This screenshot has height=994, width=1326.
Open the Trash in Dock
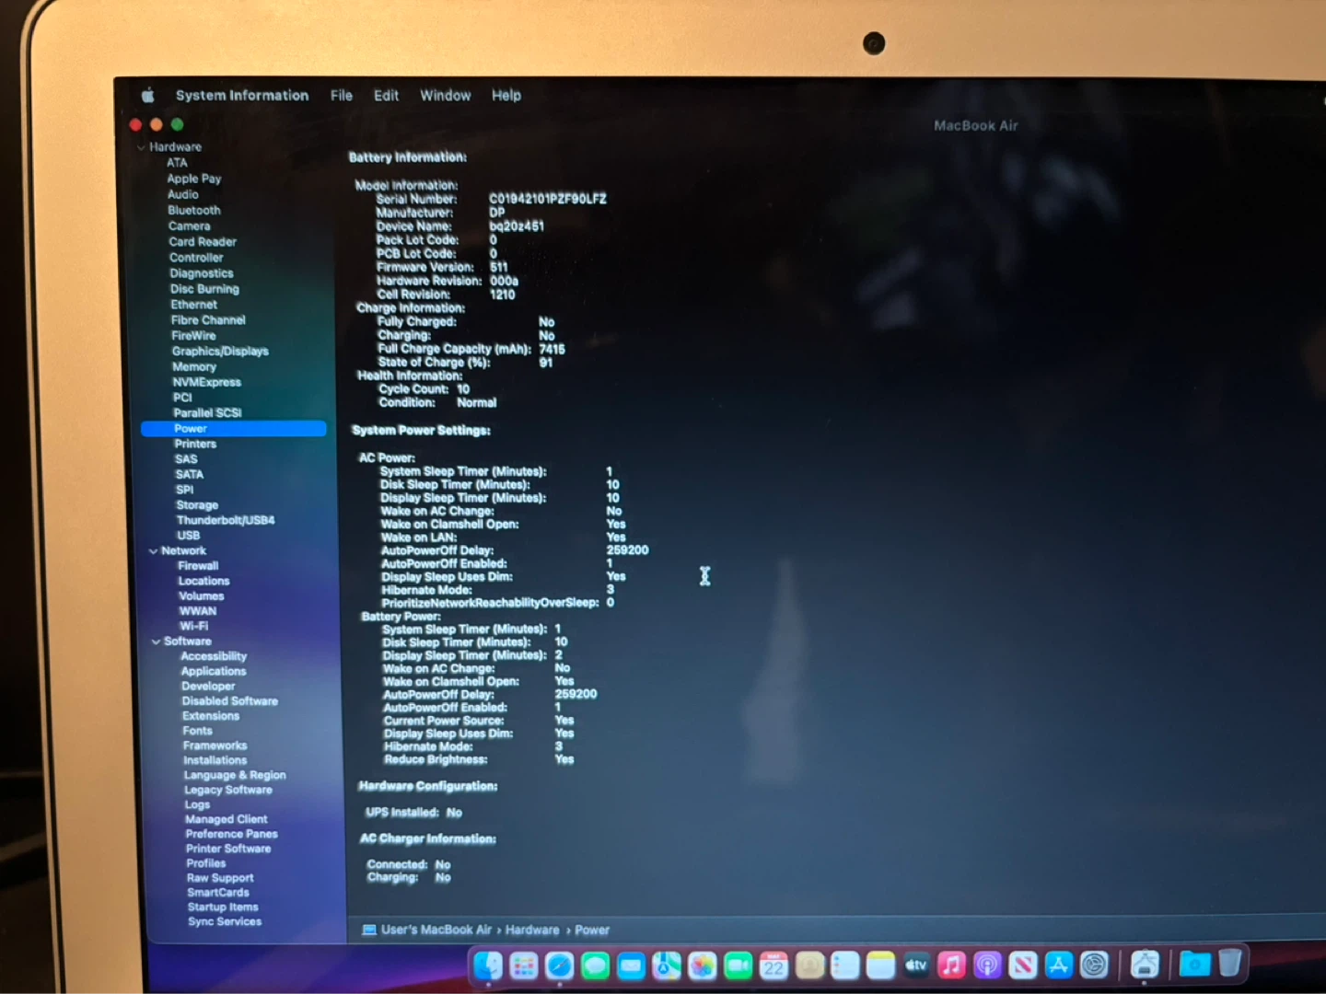click(1230, 963)
